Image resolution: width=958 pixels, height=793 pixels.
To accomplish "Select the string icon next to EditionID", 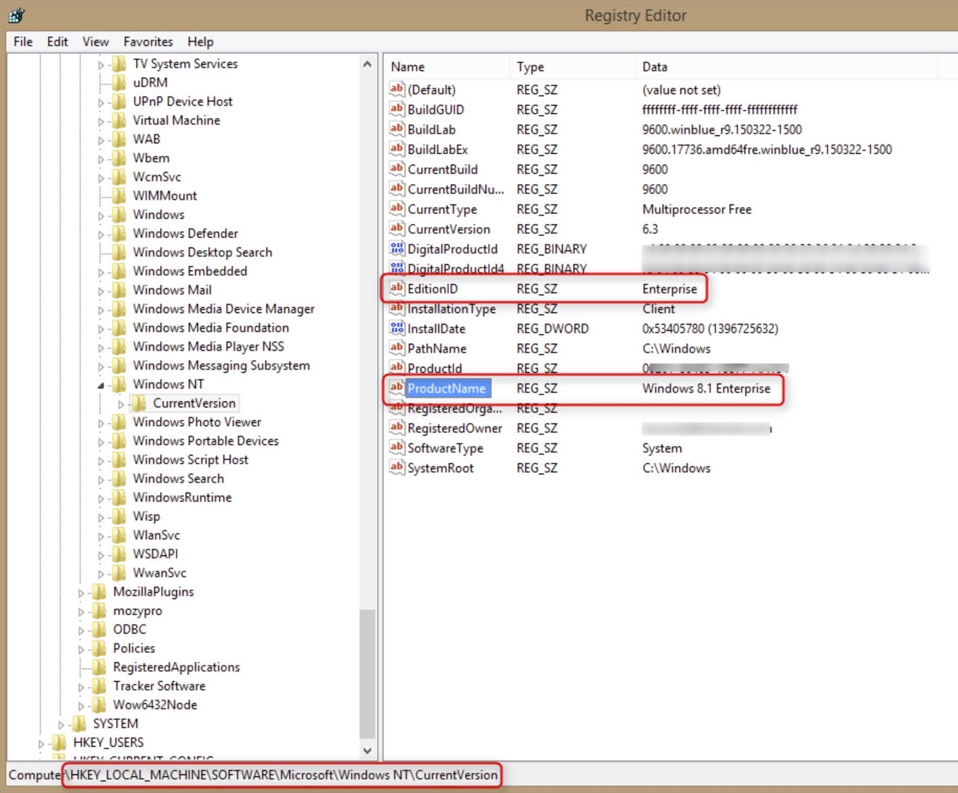I will click(397, 288).
